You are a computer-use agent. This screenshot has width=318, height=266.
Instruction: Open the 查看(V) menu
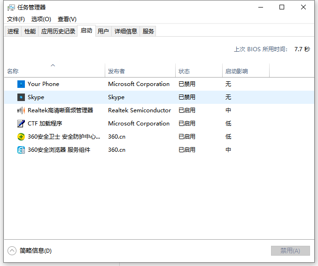pyautogui.click(x=67, y=19)
